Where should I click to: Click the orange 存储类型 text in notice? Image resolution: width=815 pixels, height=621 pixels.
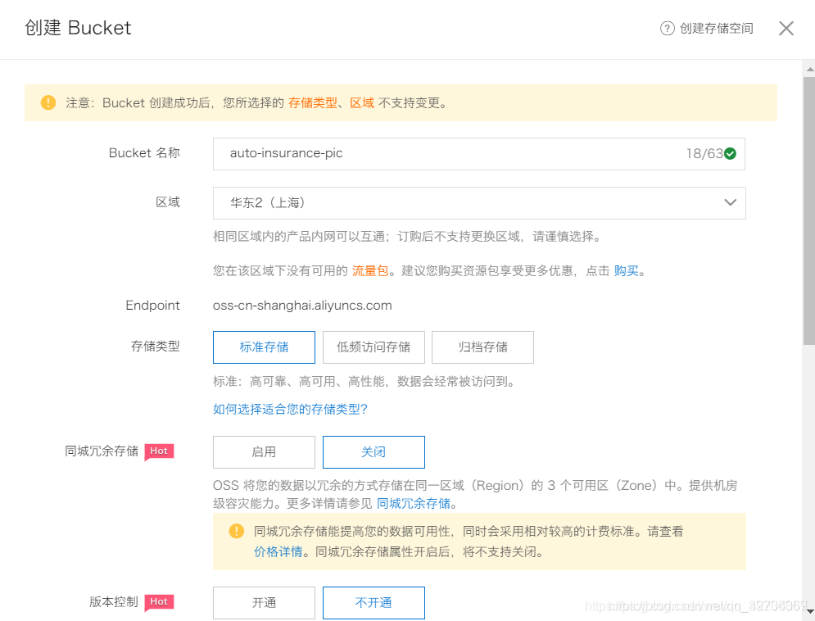(312, 103)
